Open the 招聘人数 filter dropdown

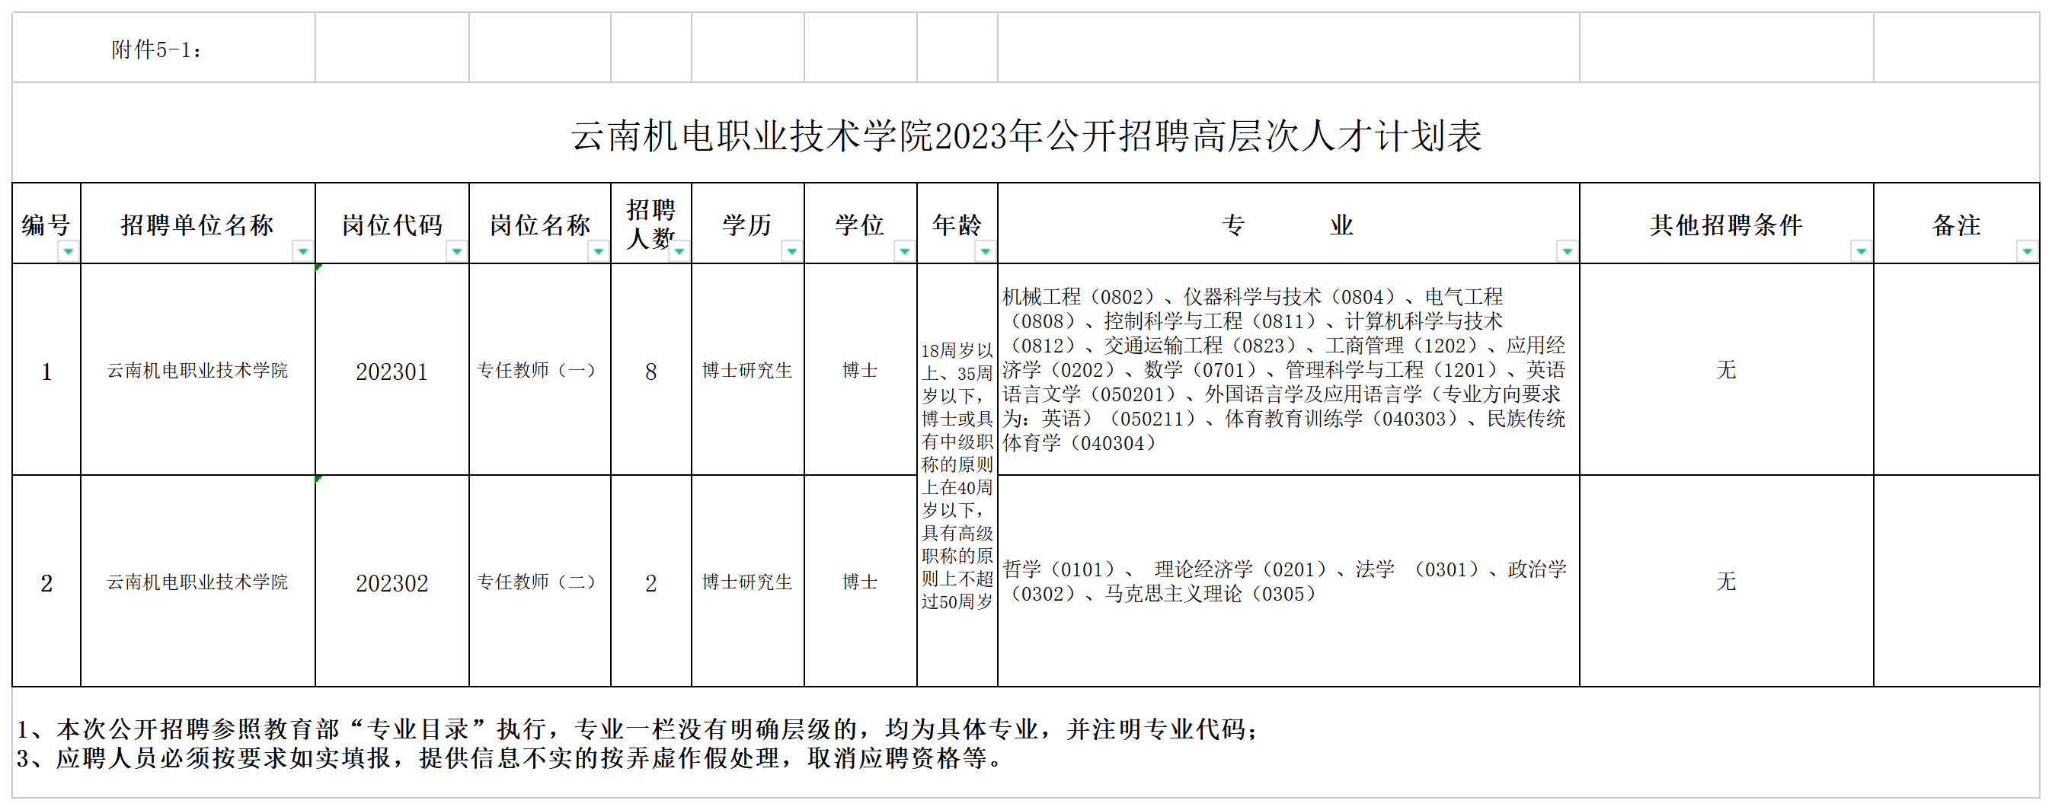679,252
